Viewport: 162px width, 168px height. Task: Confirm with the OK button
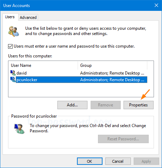click(90, 161)
